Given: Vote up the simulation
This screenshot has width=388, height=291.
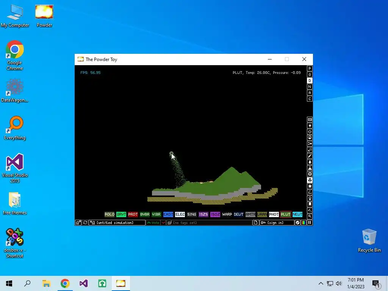Looking at the screenshot, I should 153,223.
